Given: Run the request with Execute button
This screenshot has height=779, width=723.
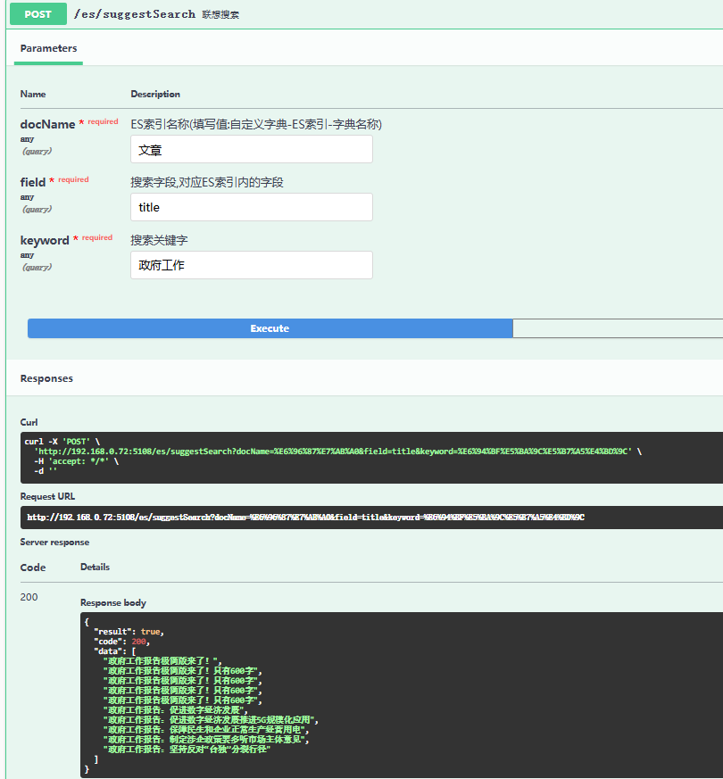Looking at the screenshot, I should click(x=270, y=328).
